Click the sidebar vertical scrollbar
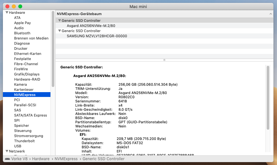 click(53, 49)
